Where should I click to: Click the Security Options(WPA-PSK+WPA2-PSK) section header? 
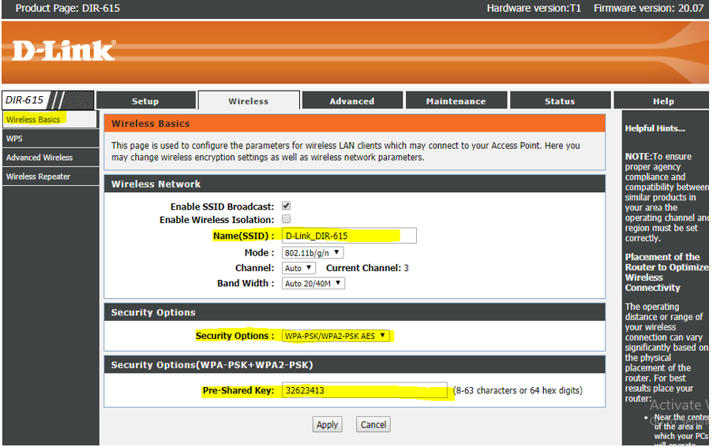point(355,365)
